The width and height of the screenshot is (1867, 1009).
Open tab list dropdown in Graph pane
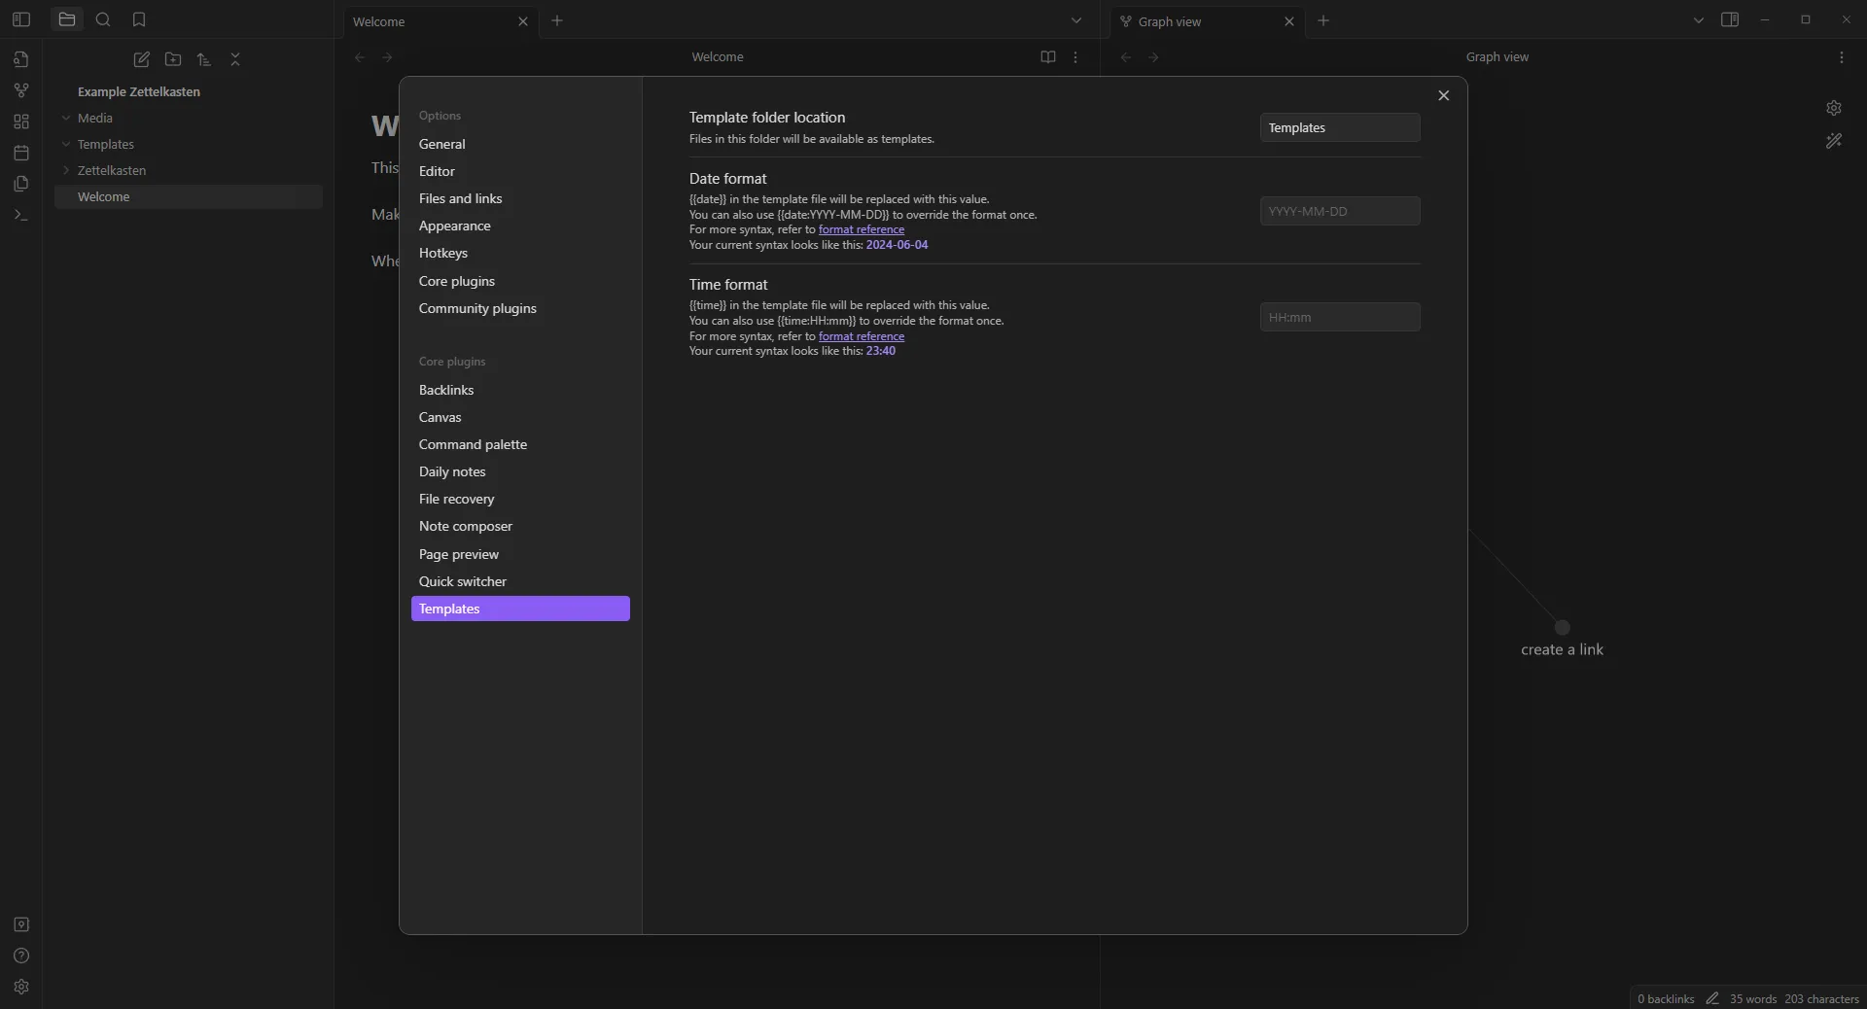(x=1699, y=20)
